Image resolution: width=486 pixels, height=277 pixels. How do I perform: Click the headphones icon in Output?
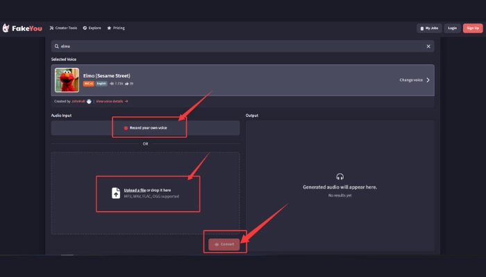[340, 177]
